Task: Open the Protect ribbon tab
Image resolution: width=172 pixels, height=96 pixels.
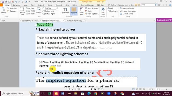Action: 41,5
